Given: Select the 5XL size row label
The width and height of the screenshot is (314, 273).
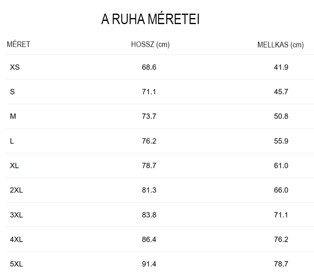Looking at the screenshot, I should 16,264.
